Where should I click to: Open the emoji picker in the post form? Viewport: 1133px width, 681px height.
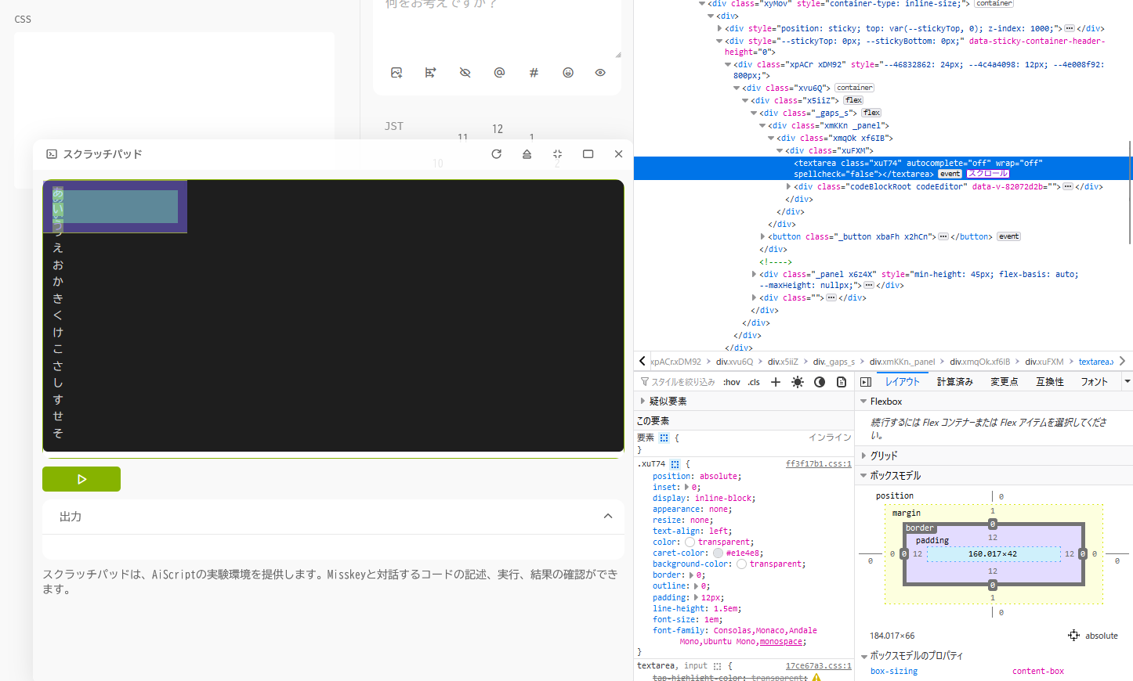point(568,72)
